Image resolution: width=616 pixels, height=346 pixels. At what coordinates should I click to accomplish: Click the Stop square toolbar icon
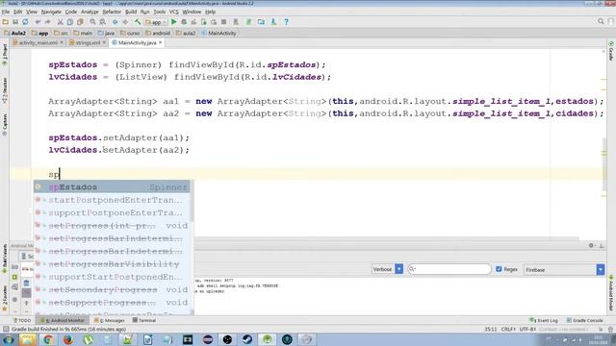pyautogui.click(x=223, y=22)
